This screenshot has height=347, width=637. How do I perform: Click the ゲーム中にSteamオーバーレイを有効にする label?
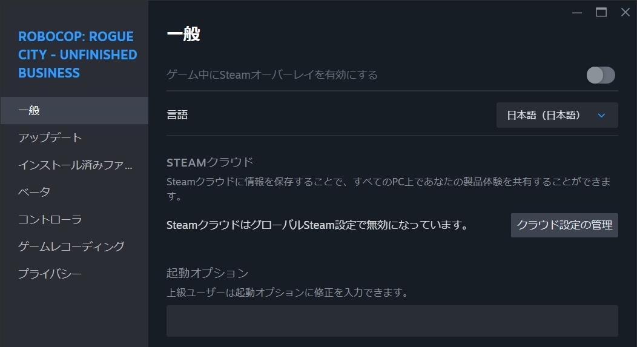272,74
